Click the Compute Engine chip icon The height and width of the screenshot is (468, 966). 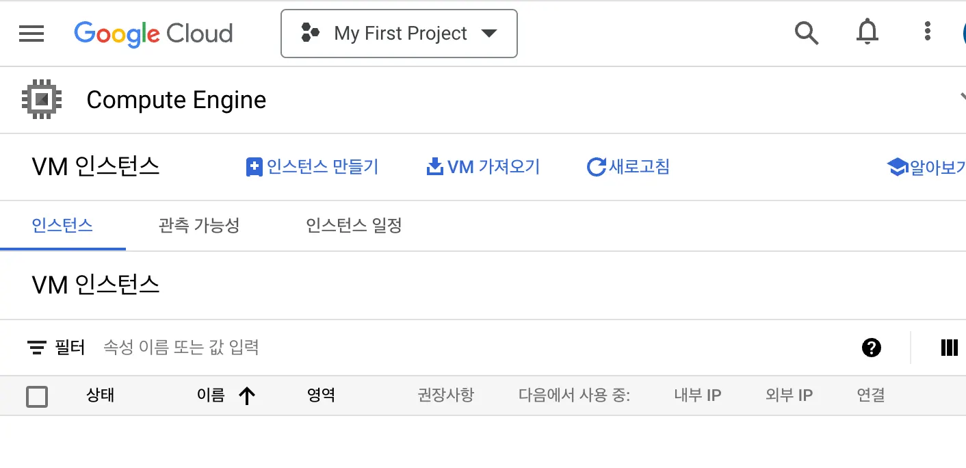42,100
